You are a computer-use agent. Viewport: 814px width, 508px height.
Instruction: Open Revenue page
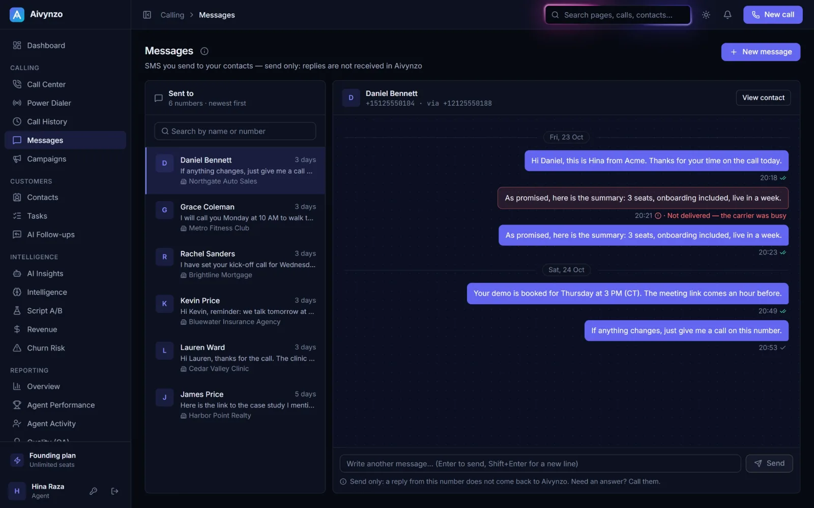(x=65, y=329)
